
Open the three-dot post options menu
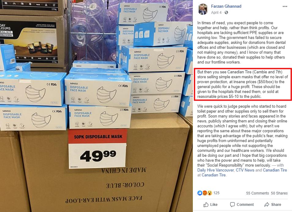point(285,6)
